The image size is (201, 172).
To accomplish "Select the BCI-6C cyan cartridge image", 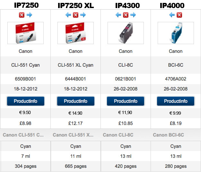I will 176,33.
